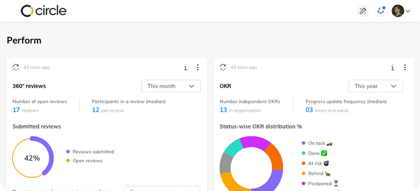Click 43 mins ago on OKR card
The height and width of the screenshot is (191, 420).
(x=244, y=67)
